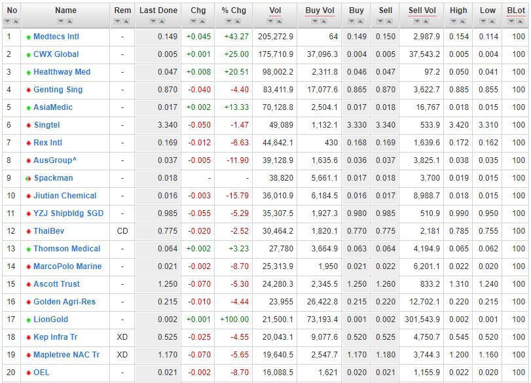Open ThaiBev stock link

(x=48, y=231)
